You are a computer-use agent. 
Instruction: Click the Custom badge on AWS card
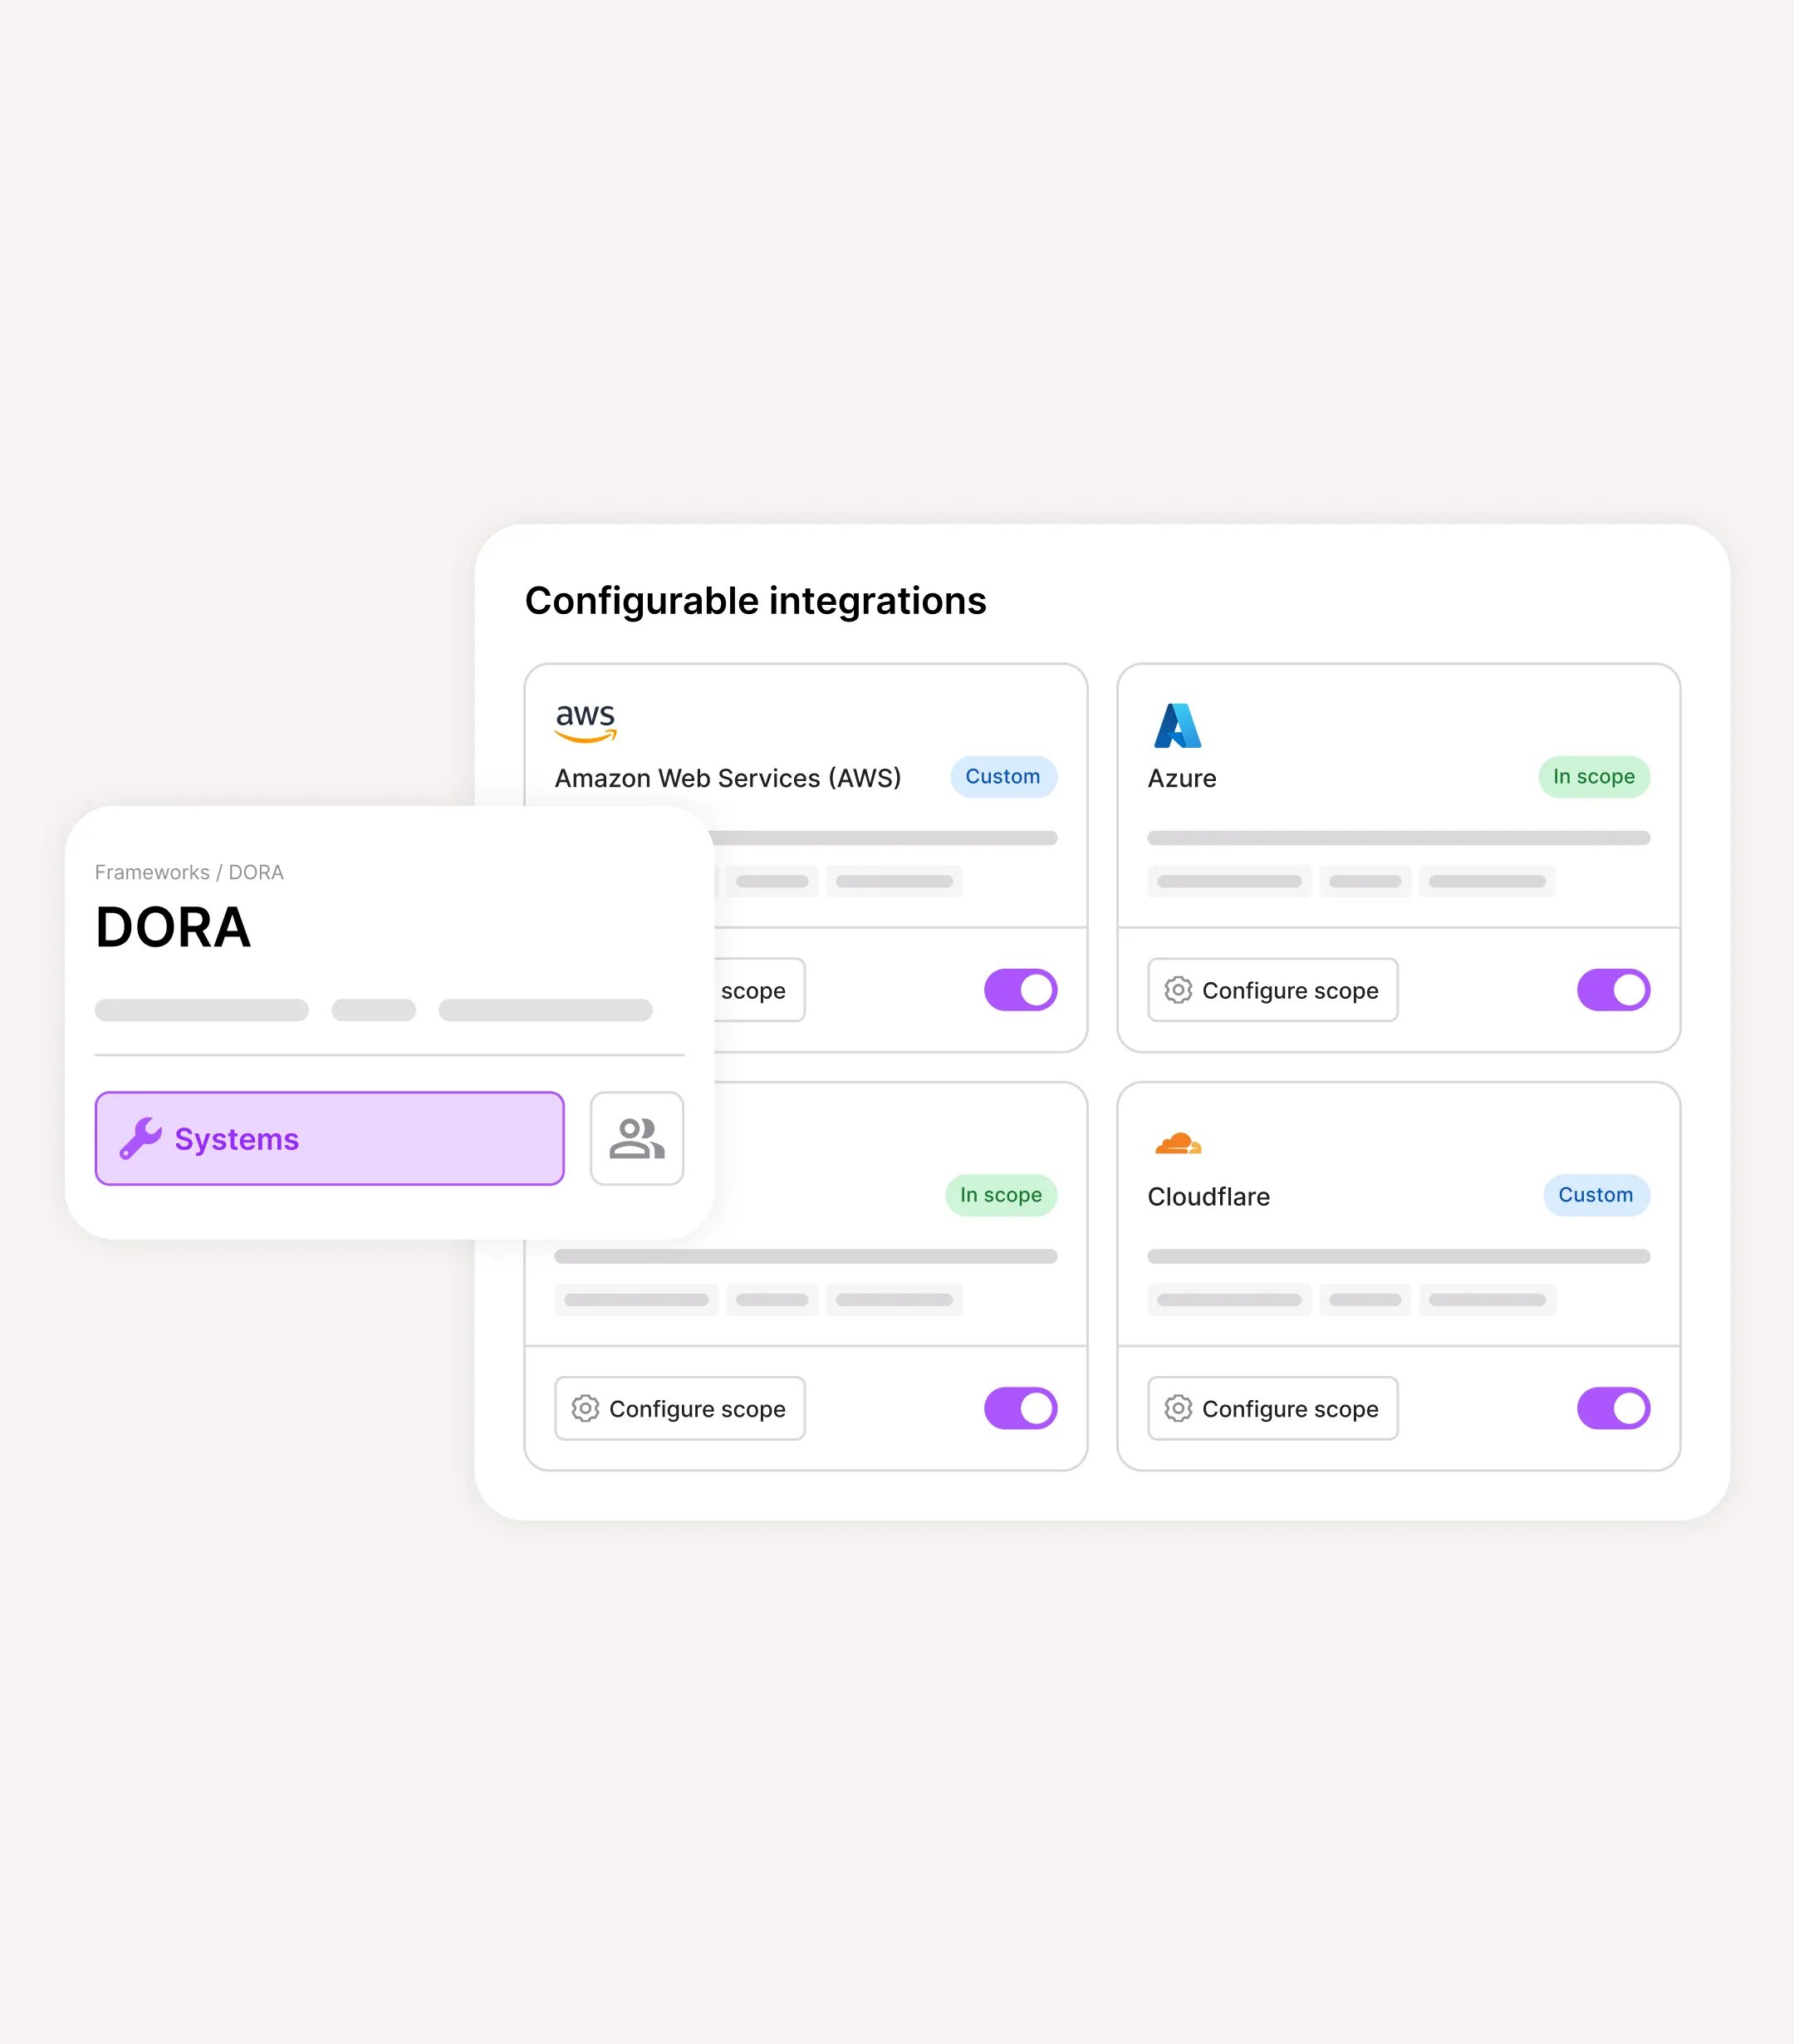[1003, 777]
